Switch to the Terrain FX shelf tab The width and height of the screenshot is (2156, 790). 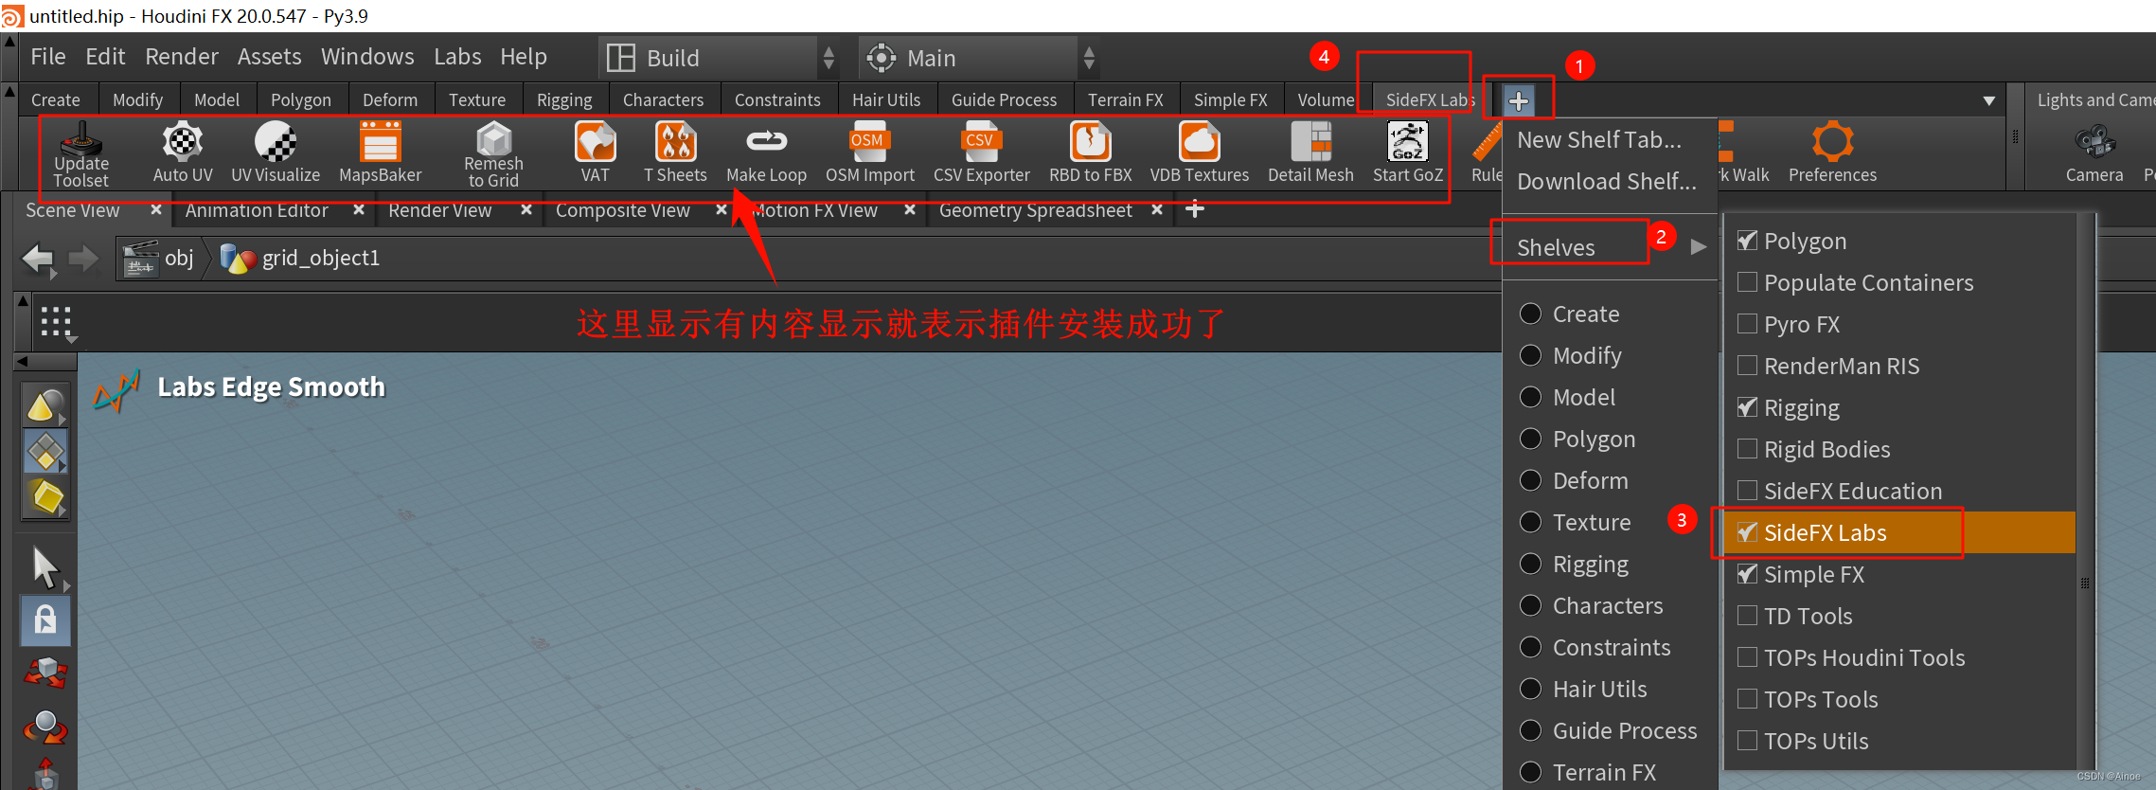[x=1125, y=99]
